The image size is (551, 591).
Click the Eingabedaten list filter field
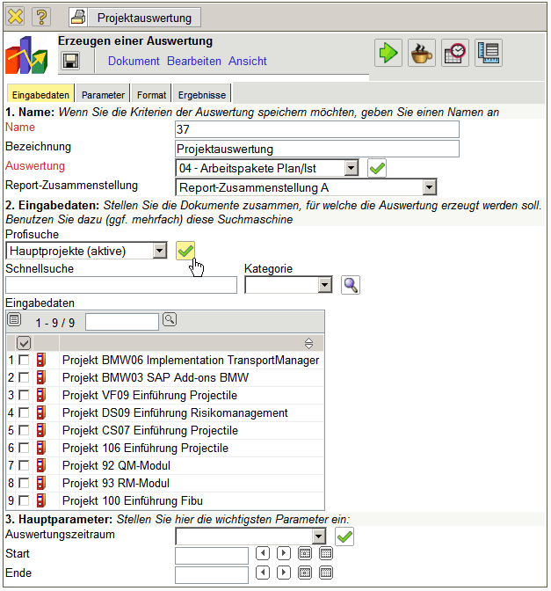(x=122, y=322)
